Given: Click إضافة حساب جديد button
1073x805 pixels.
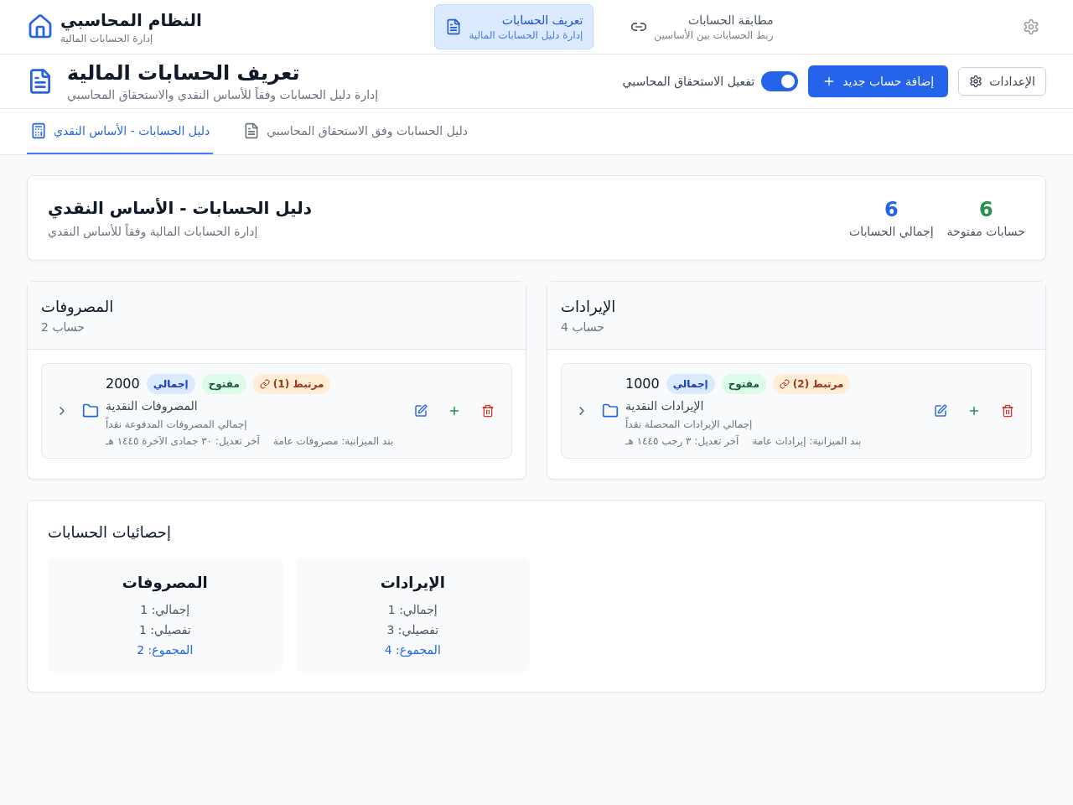Looking at the screenshot, I should pyautogui.click(x=878, y=81).
